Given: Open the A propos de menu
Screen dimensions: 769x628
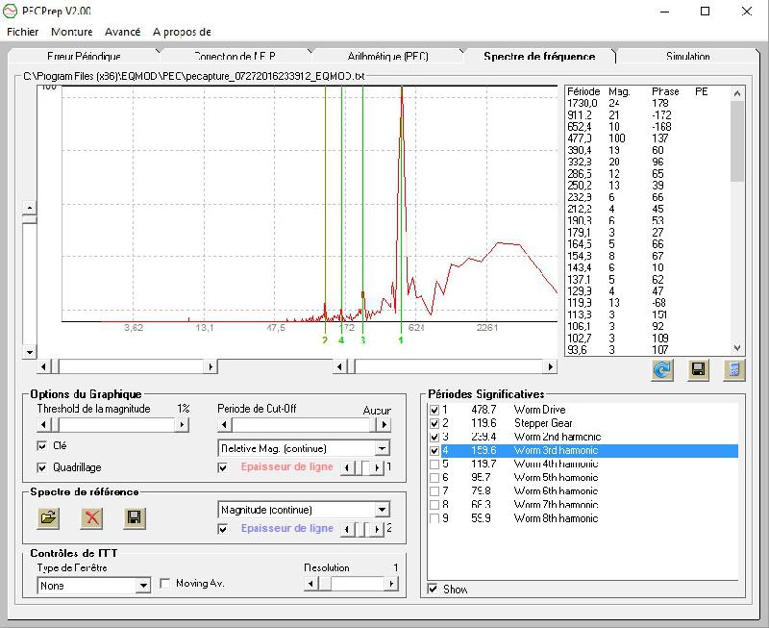Looking at the screenshot, I should point(182,32).
